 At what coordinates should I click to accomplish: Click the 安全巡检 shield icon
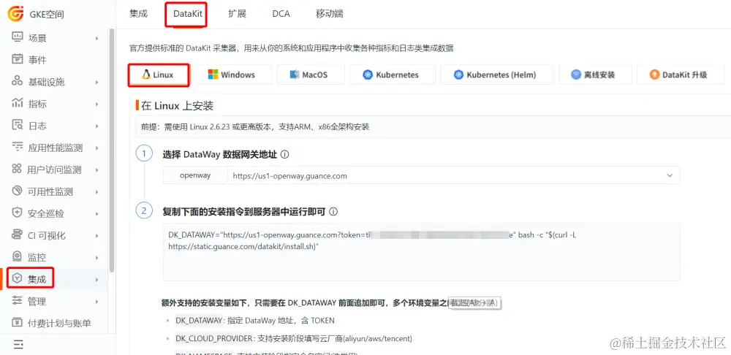click(x=18, y=213)
